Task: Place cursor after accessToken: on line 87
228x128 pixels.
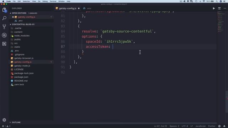Action: (x=113, y=47)
